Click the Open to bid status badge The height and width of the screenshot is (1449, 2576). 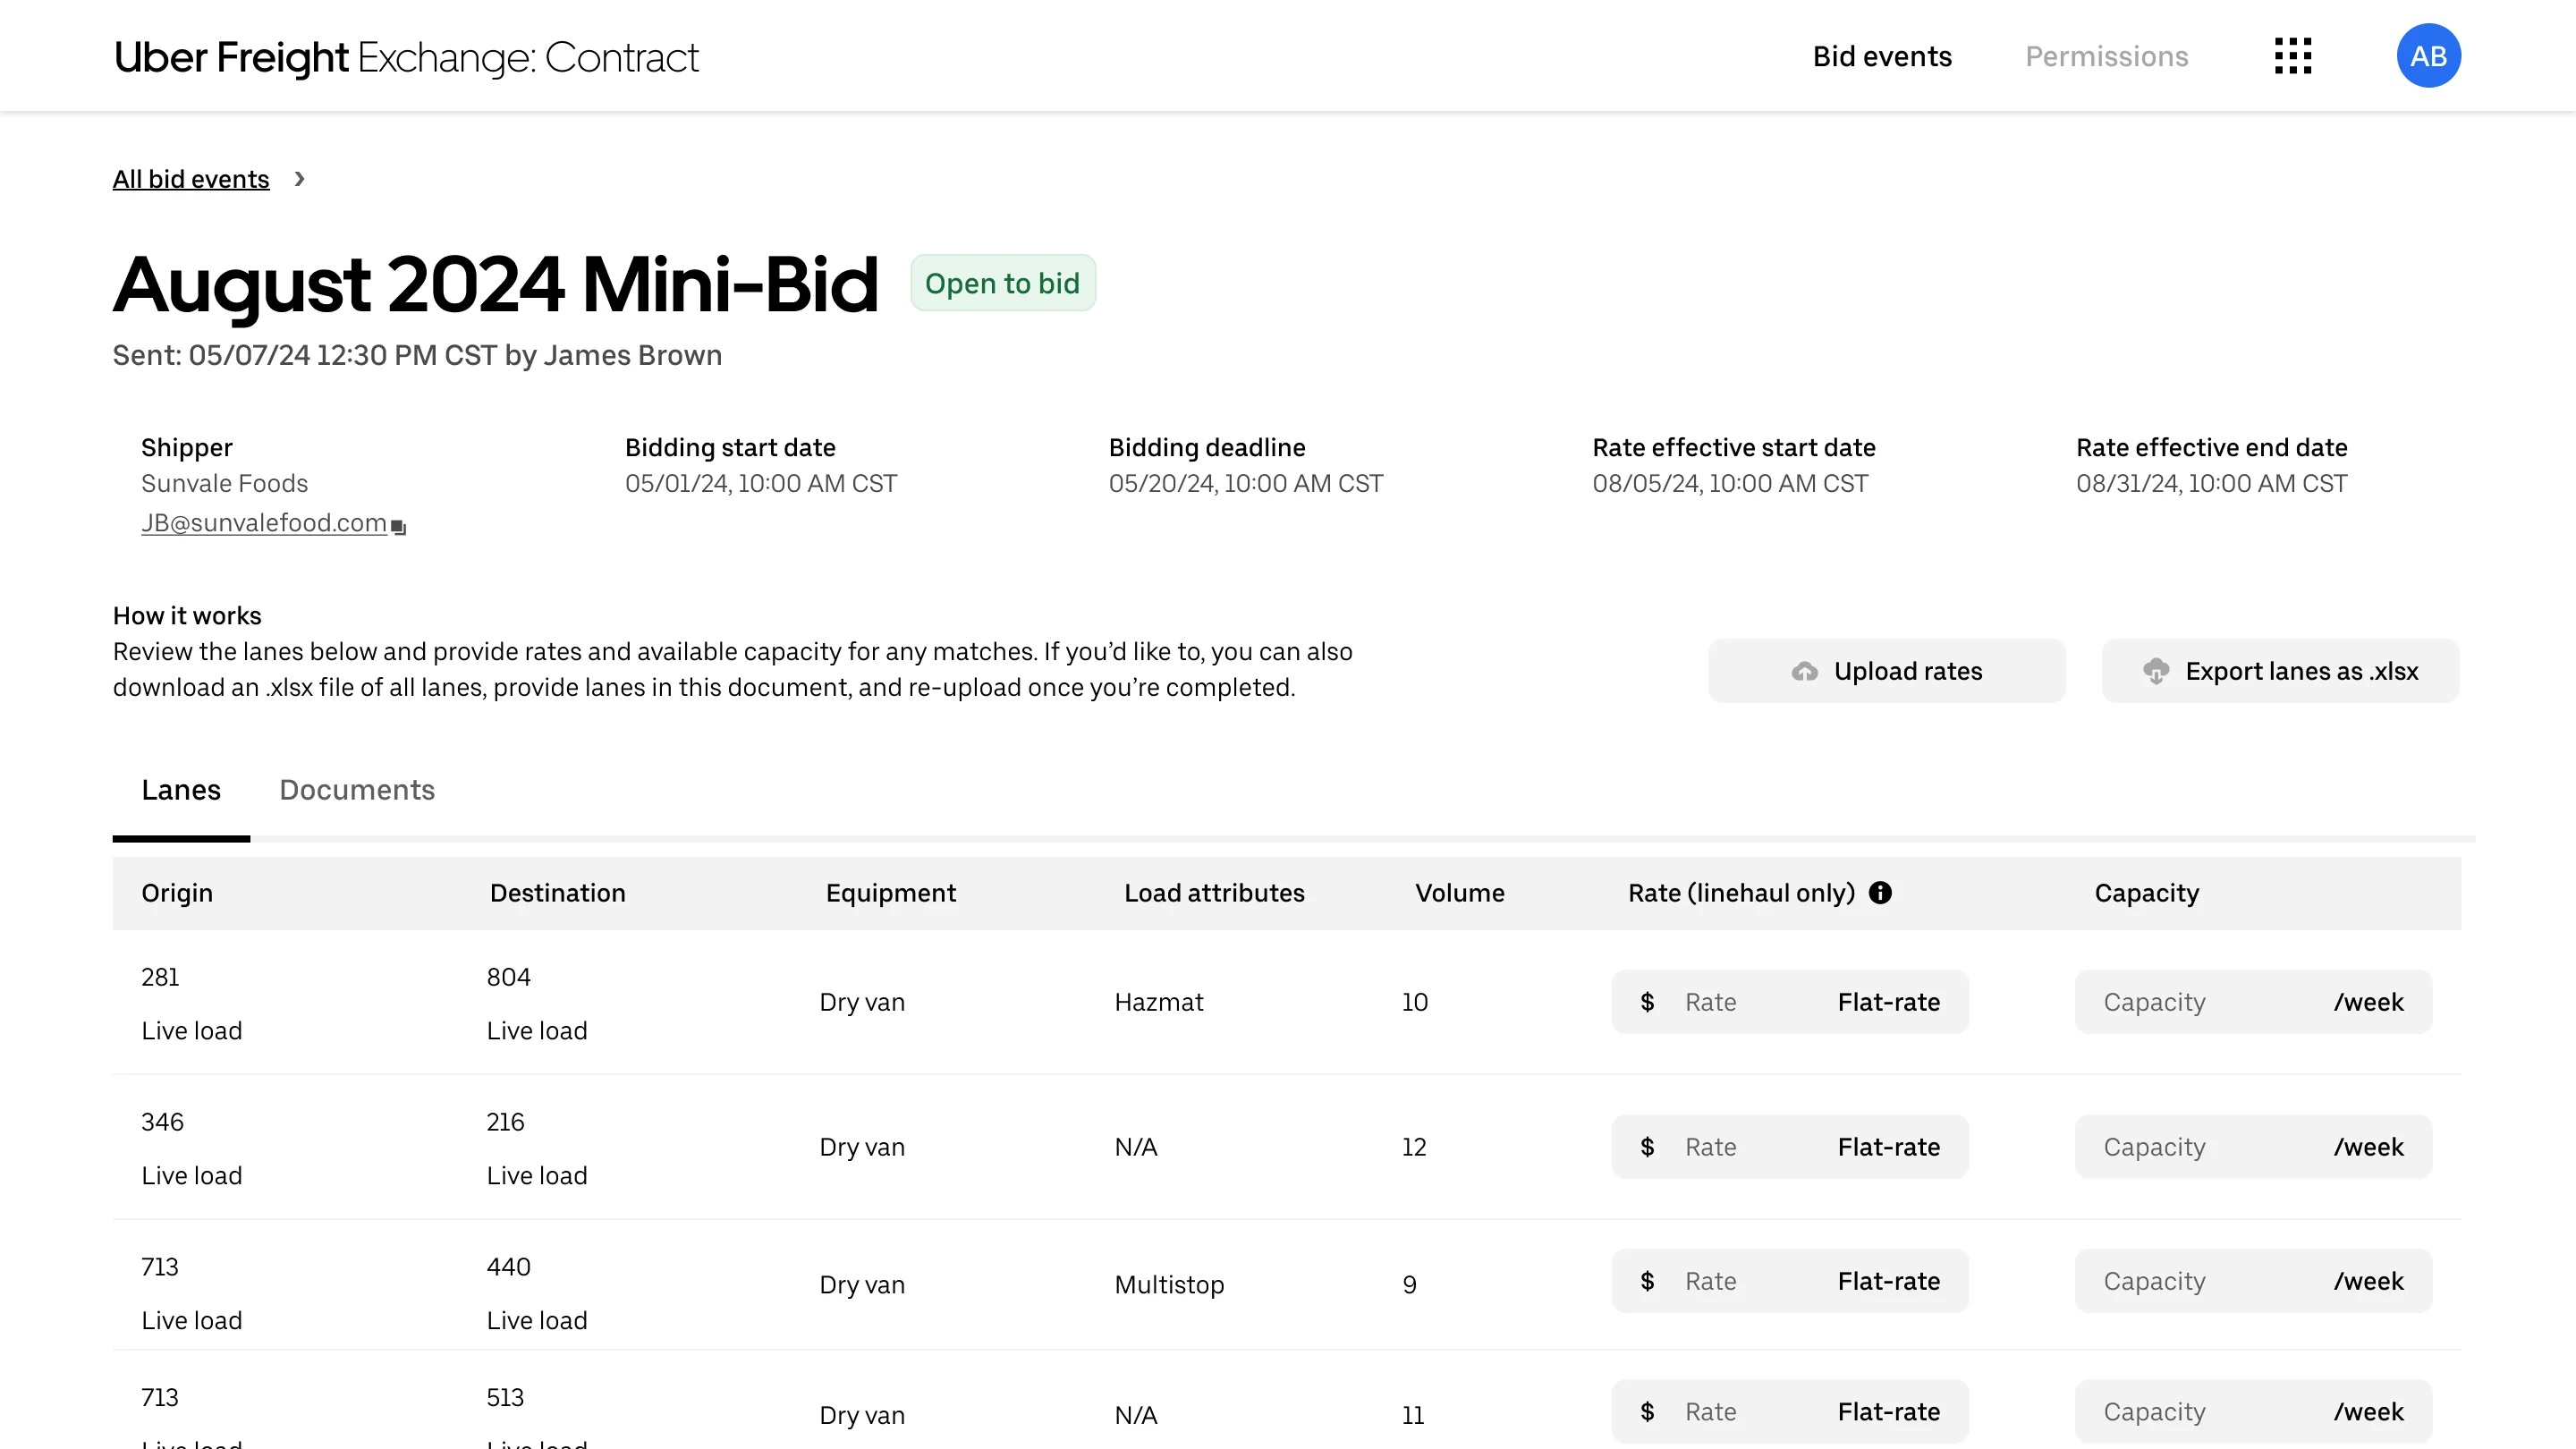1003,283
